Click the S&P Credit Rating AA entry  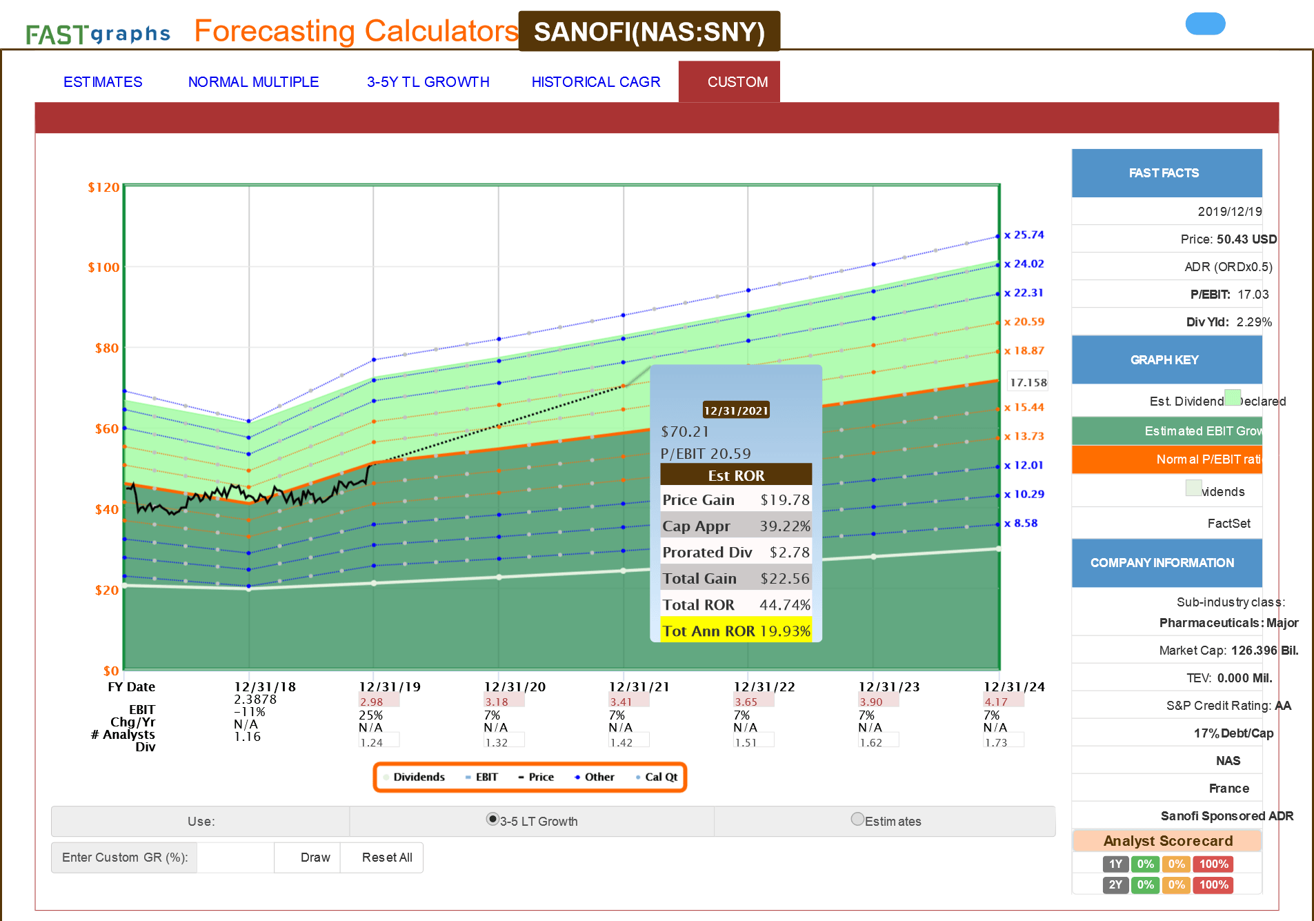point(1228,706)
